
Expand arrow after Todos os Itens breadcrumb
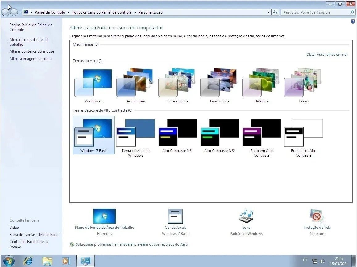click(135, 12)
